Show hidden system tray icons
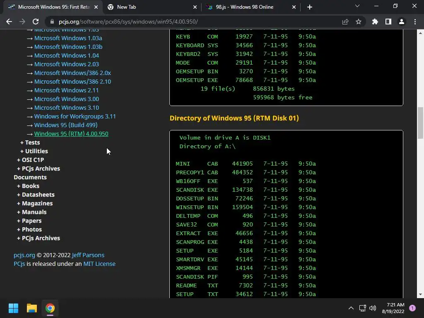 click(351, 308)
